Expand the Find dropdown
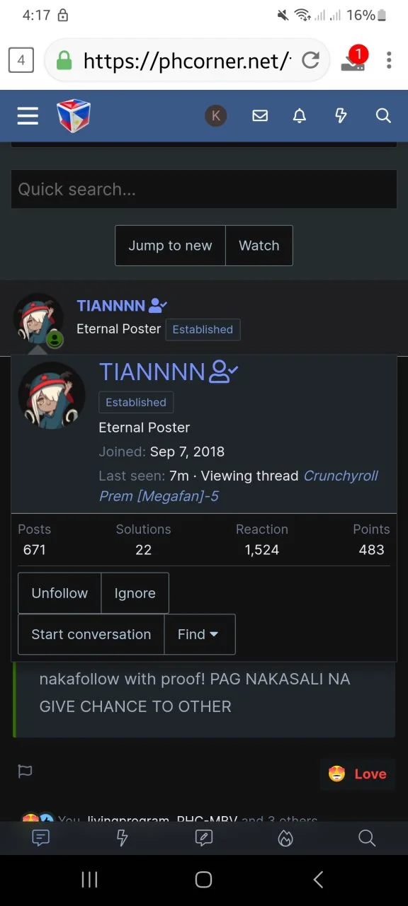 coord(199,634)
